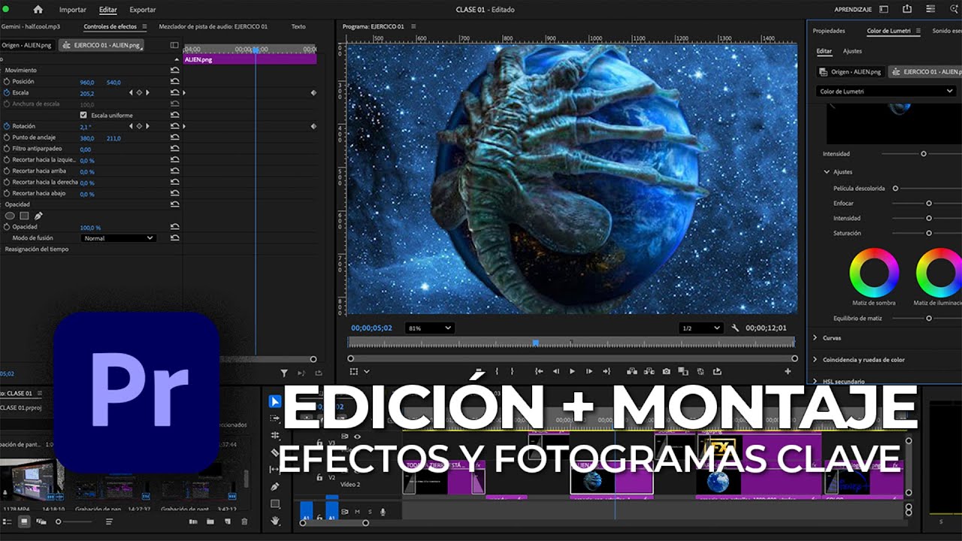This screenshot has width=962, height=541.
Task: Open the Texto panel tab
Action: pos(298,27)
